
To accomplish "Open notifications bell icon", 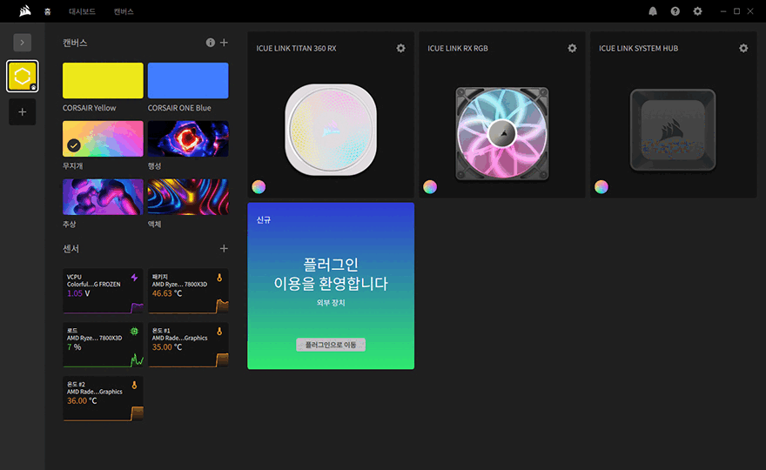I will [653, 11].
